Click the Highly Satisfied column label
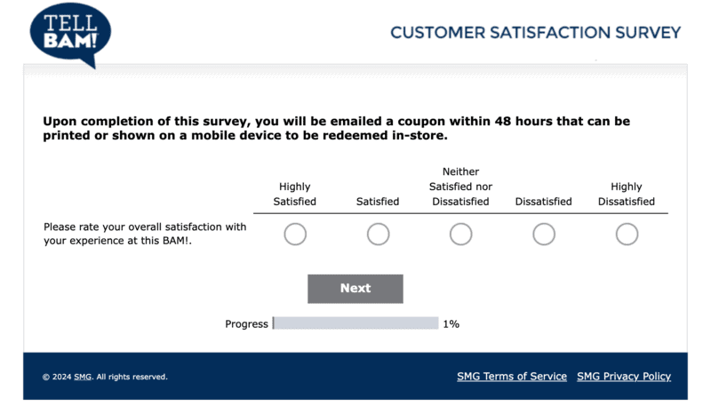The width and height of the screenshot is (711, 406). [x=295, y=194]
